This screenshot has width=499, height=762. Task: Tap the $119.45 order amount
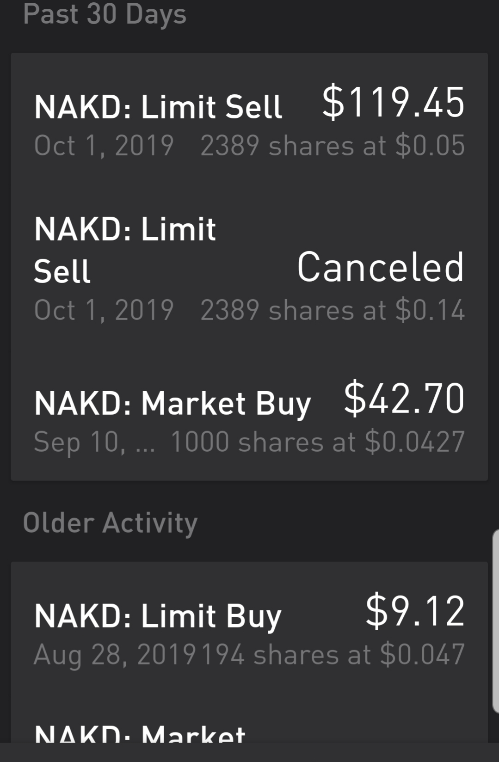pyautogui.click(x=393, y=102)
